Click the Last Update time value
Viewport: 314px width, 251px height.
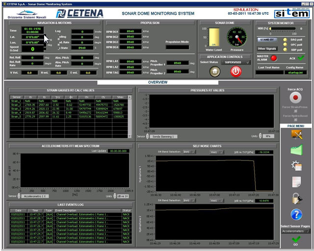click(x=119, y=151)
